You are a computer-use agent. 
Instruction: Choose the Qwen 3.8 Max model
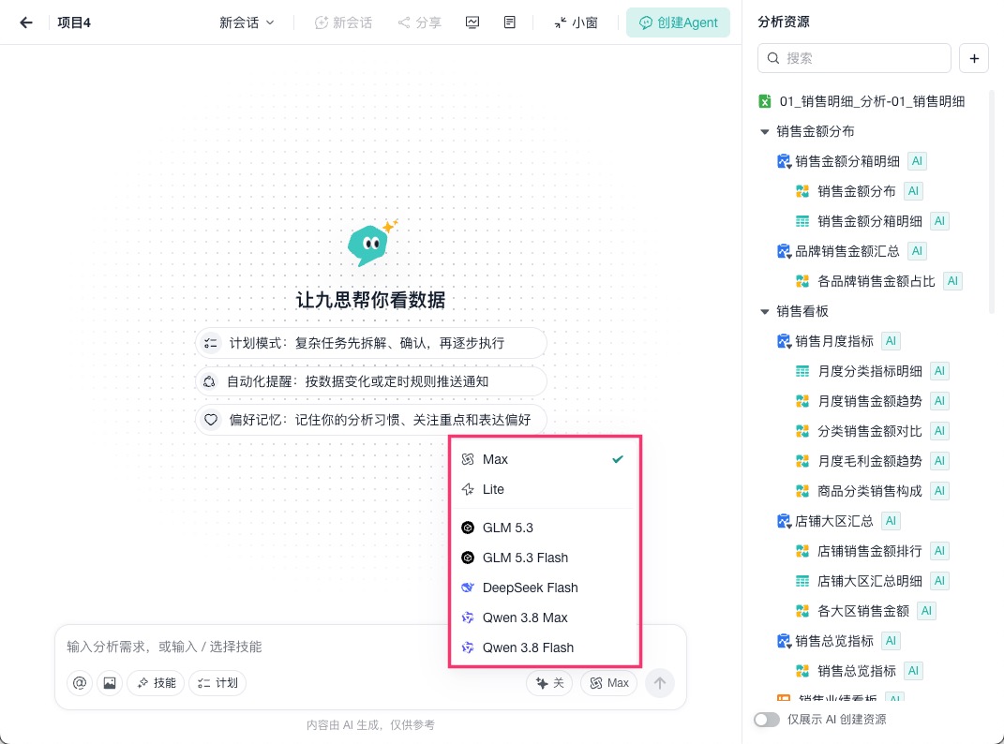click(545, 618)
